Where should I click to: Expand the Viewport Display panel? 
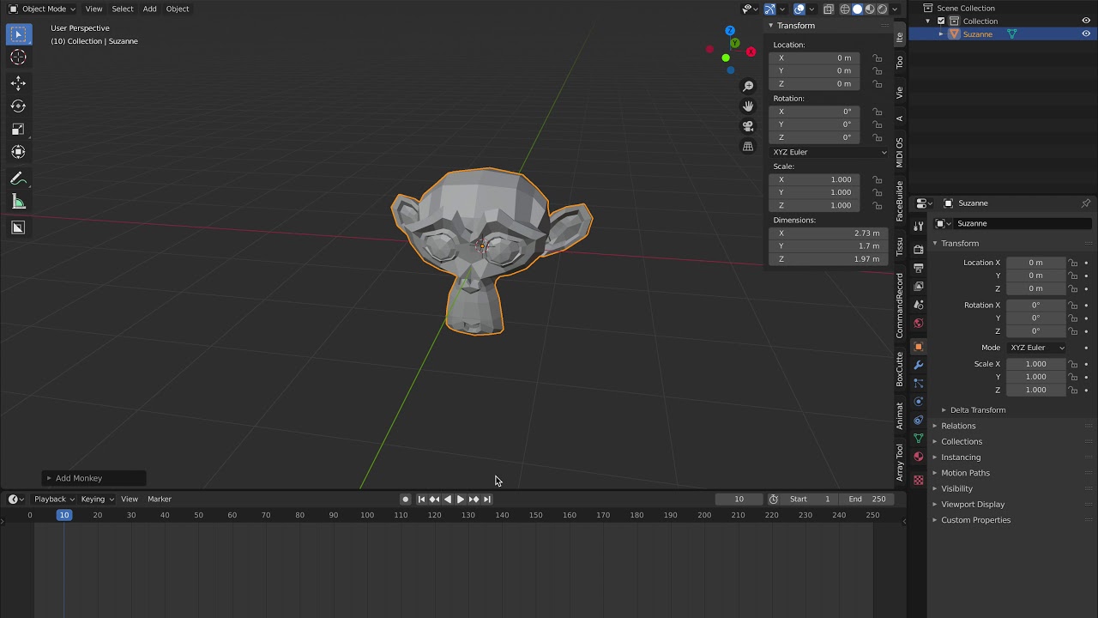(x=973, y=505)
